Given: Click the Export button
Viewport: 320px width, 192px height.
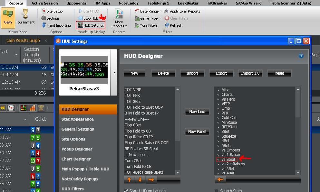Looking at the screenshot, I should point(221,73).
